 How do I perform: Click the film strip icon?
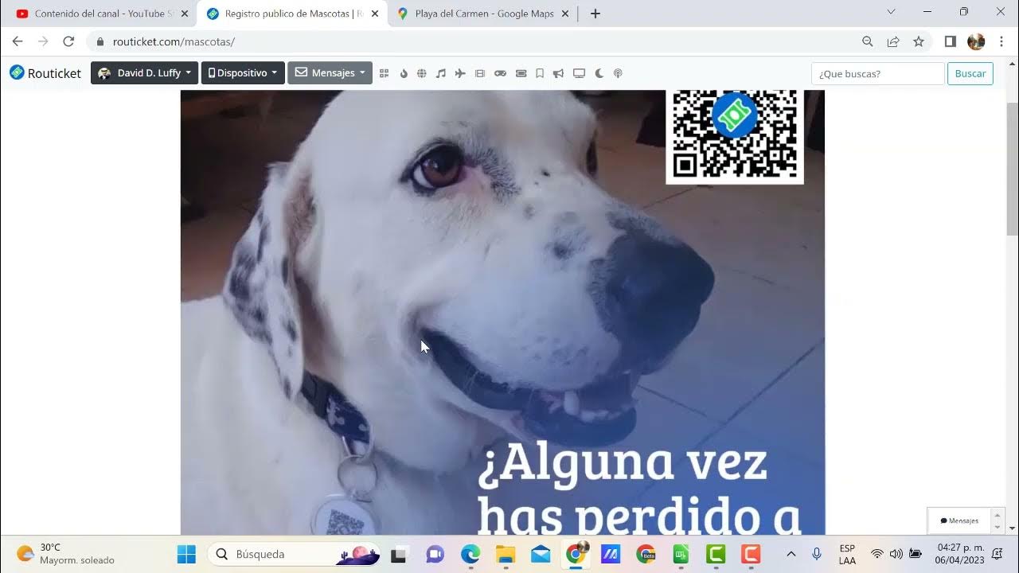click(479, 73)
